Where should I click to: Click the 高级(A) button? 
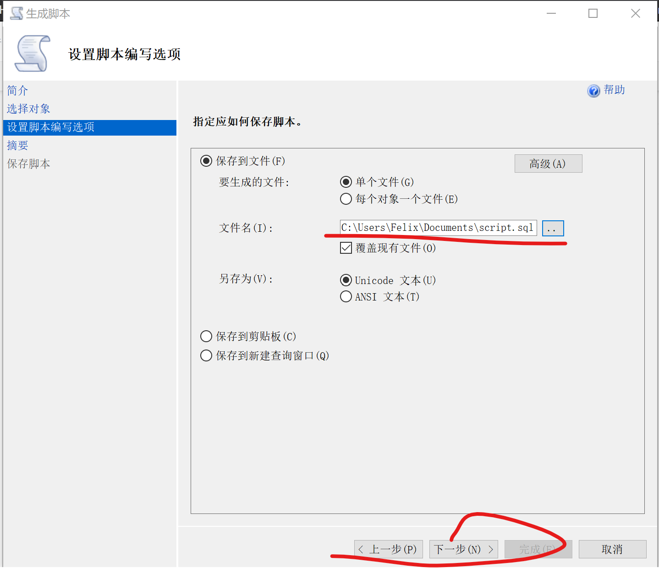pos(548,164)
